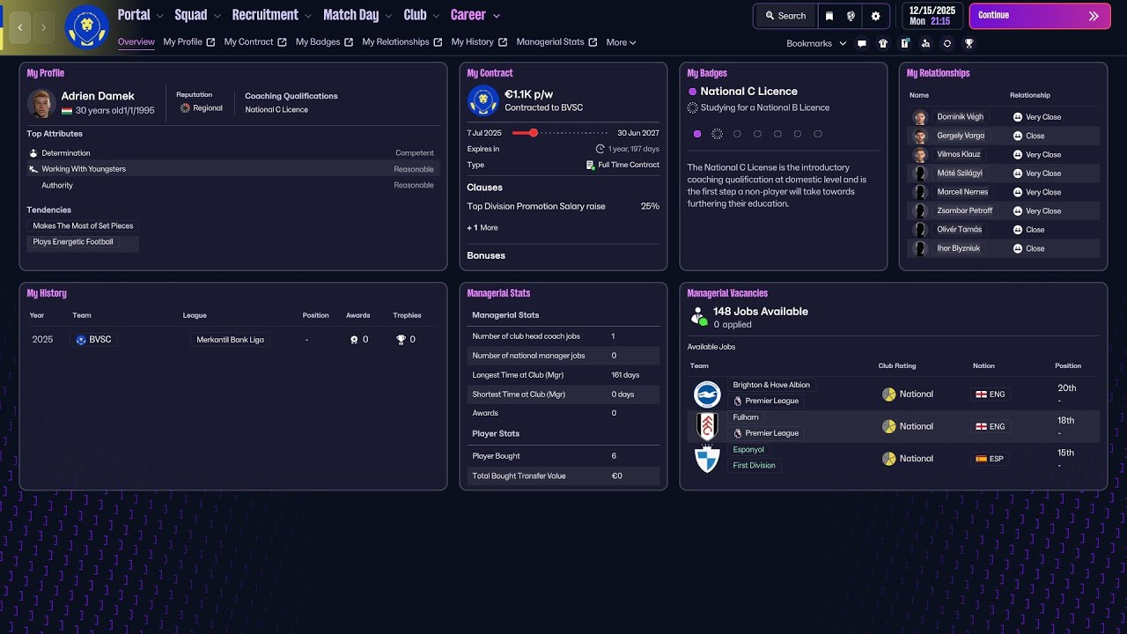Click the Makes The Most of Set Pieces tendency
Image resolution: width=1127 pixels, height=634 pixels.
[83, 226]
